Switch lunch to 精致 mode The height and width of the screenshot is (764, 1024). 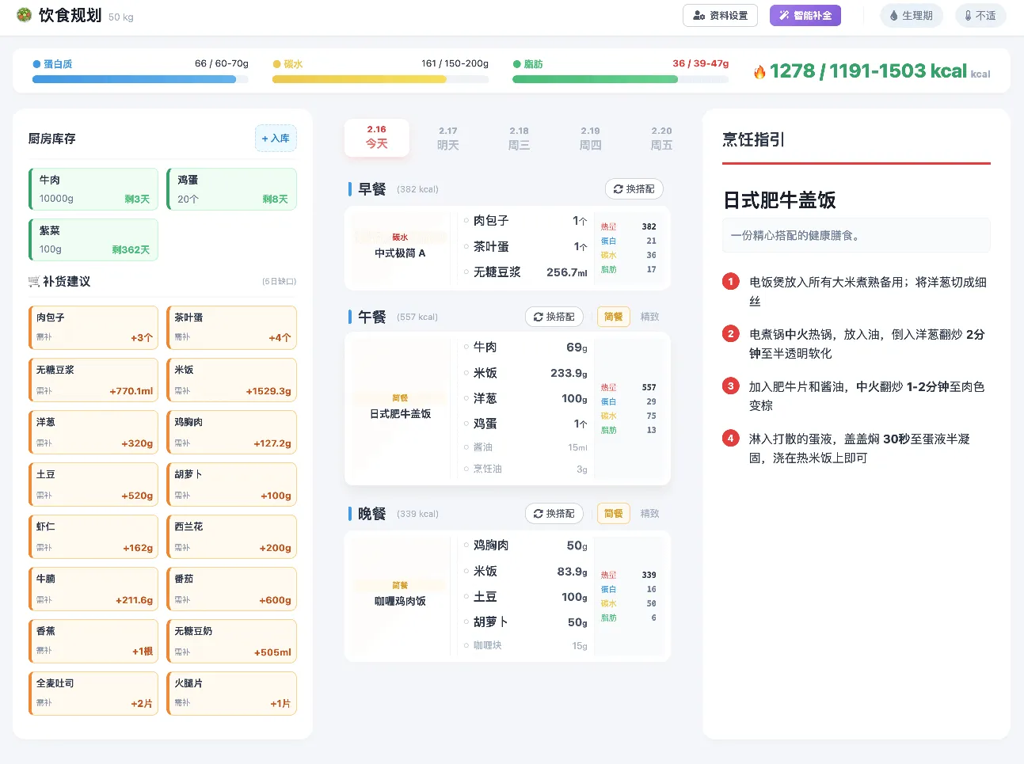tap(649, 317)
